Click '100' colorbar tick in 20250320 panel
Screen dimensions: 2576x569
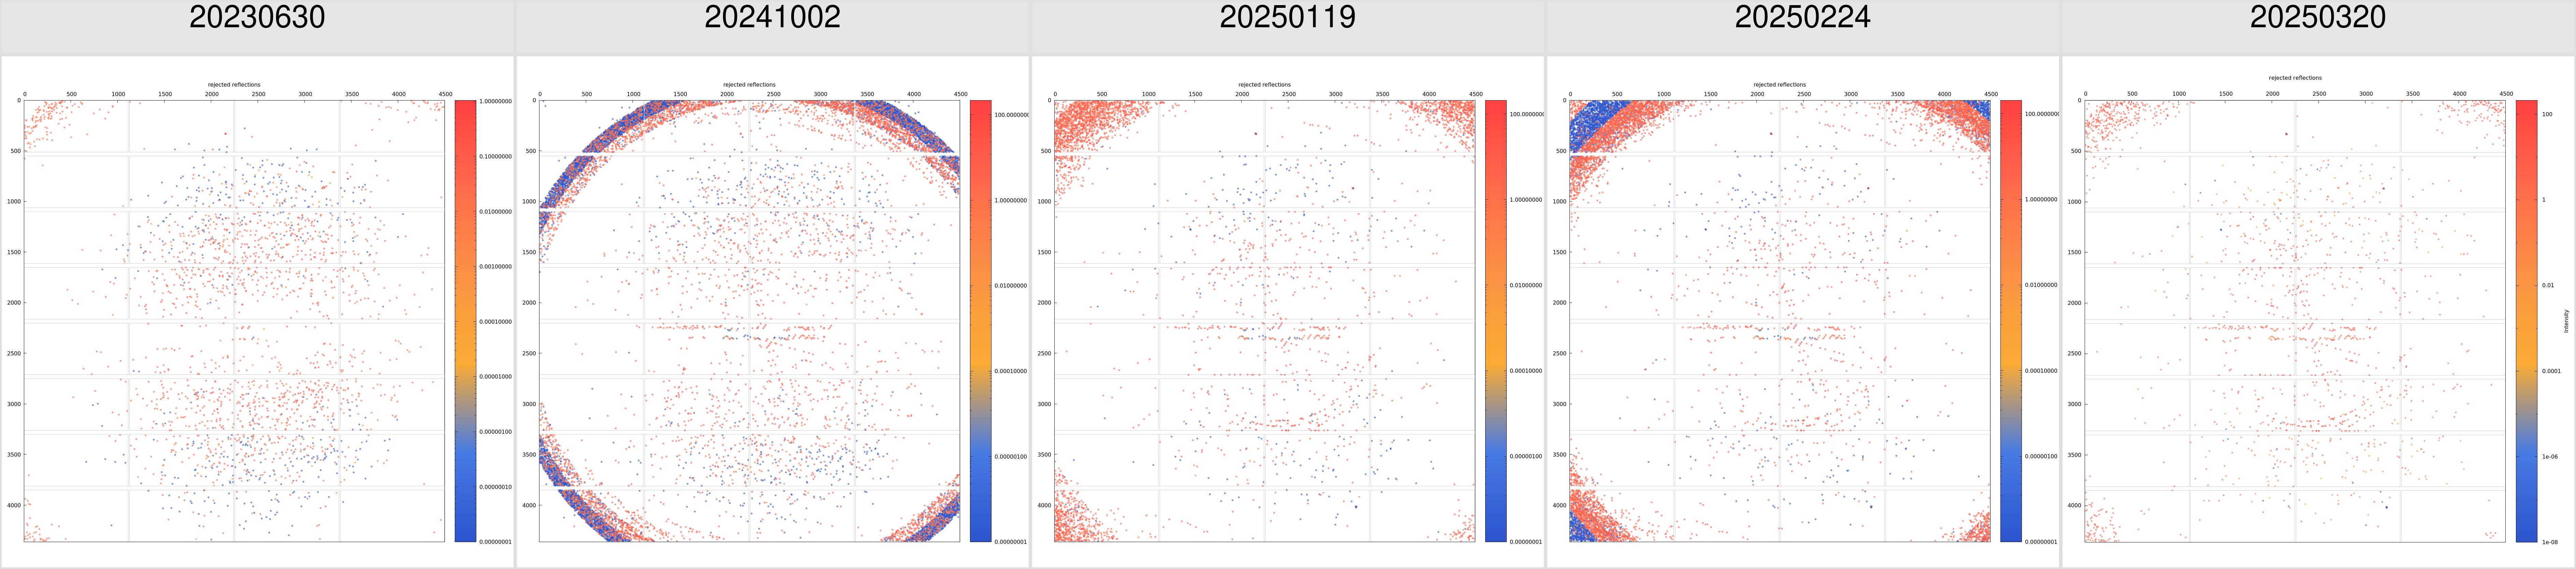click(x=2547, y=115)
